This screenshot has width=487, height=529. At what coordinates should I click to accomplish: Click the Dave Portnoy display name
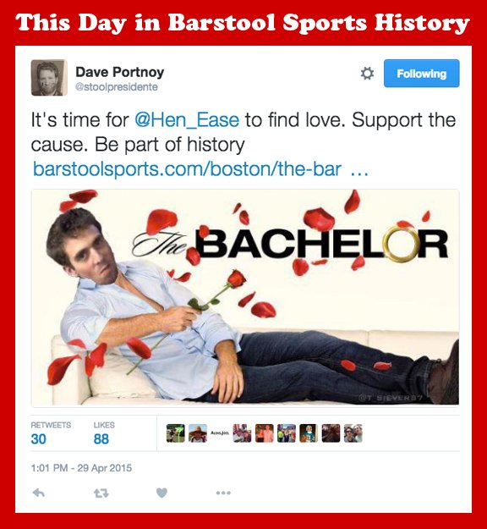click(120, 72)
